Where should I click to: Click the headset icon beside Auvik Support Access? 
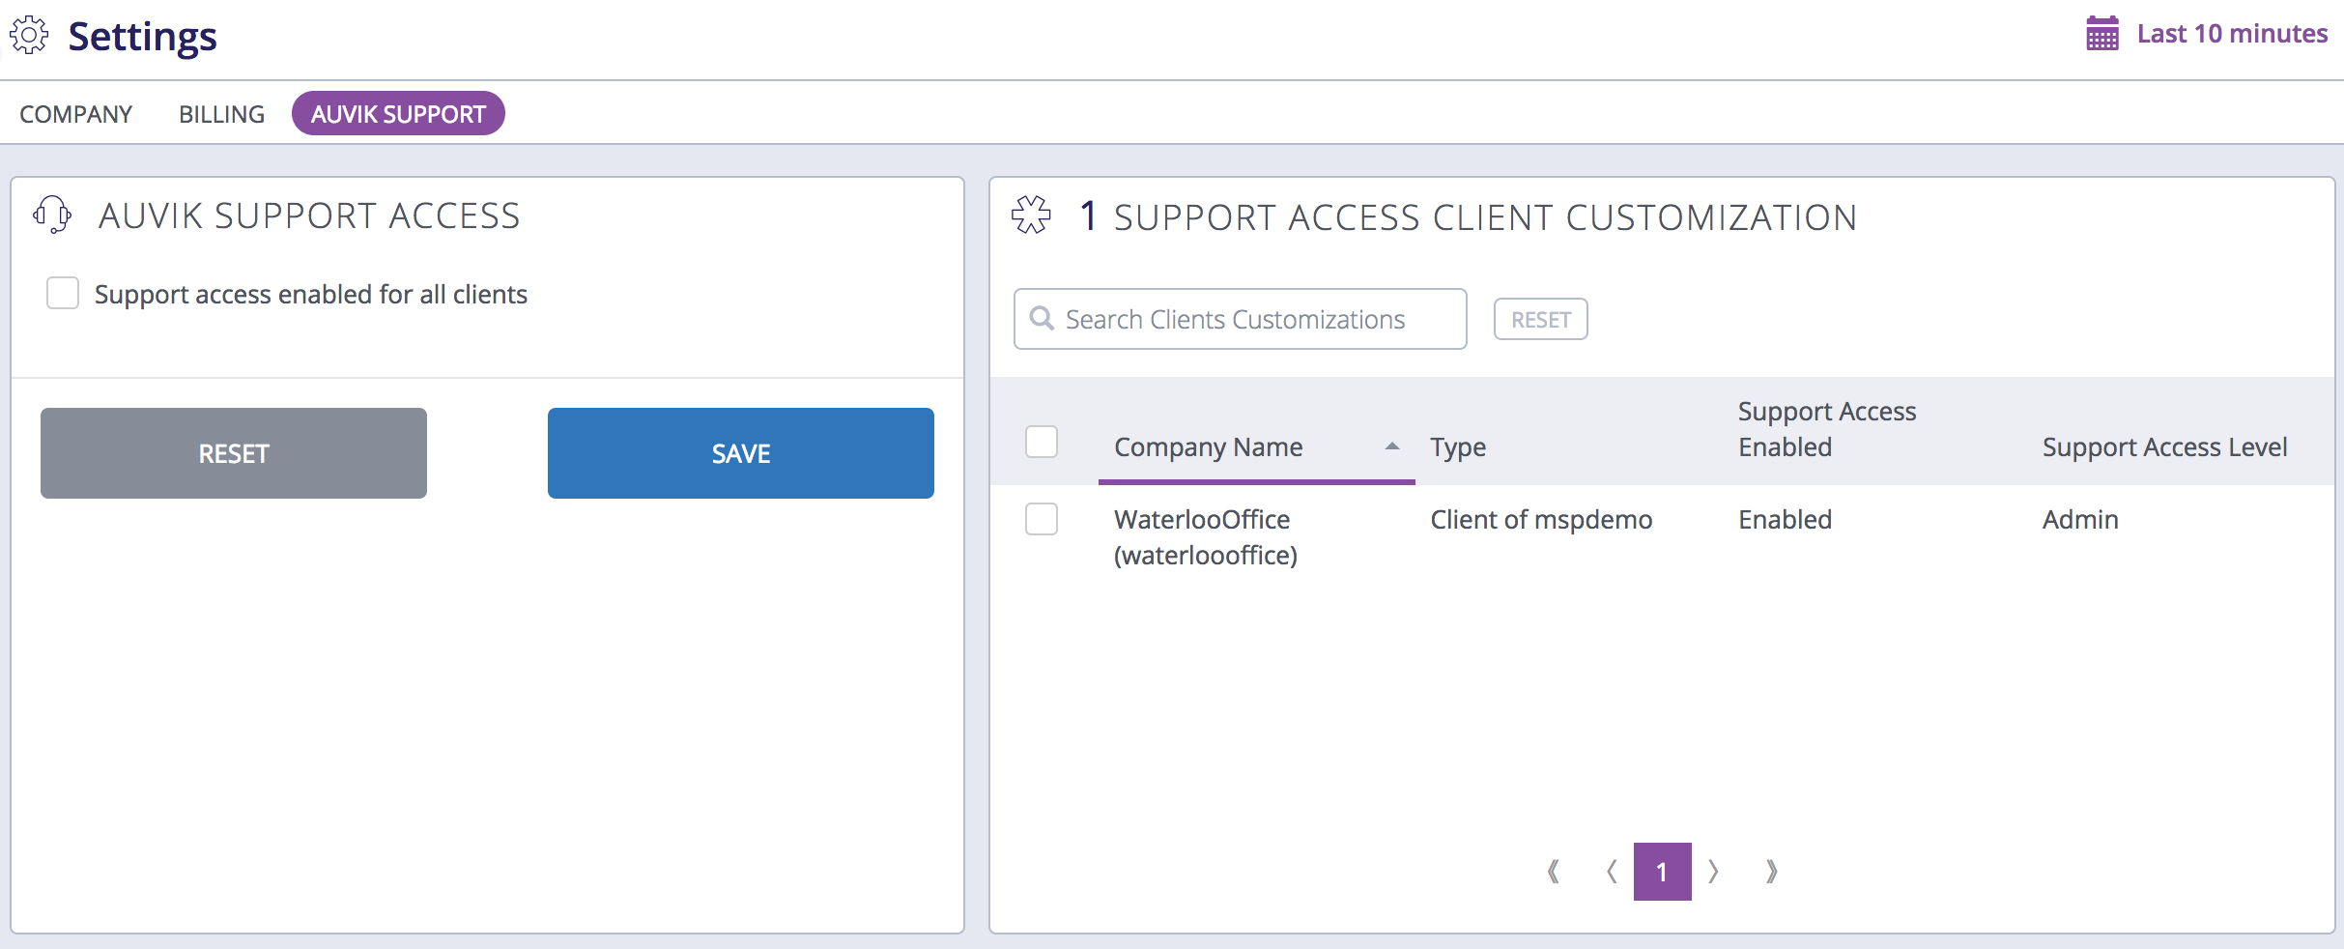[53, 215]
